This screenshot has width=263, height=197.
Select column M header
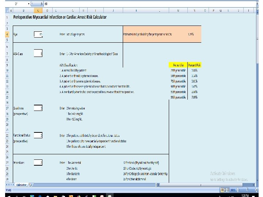[178, 11]
